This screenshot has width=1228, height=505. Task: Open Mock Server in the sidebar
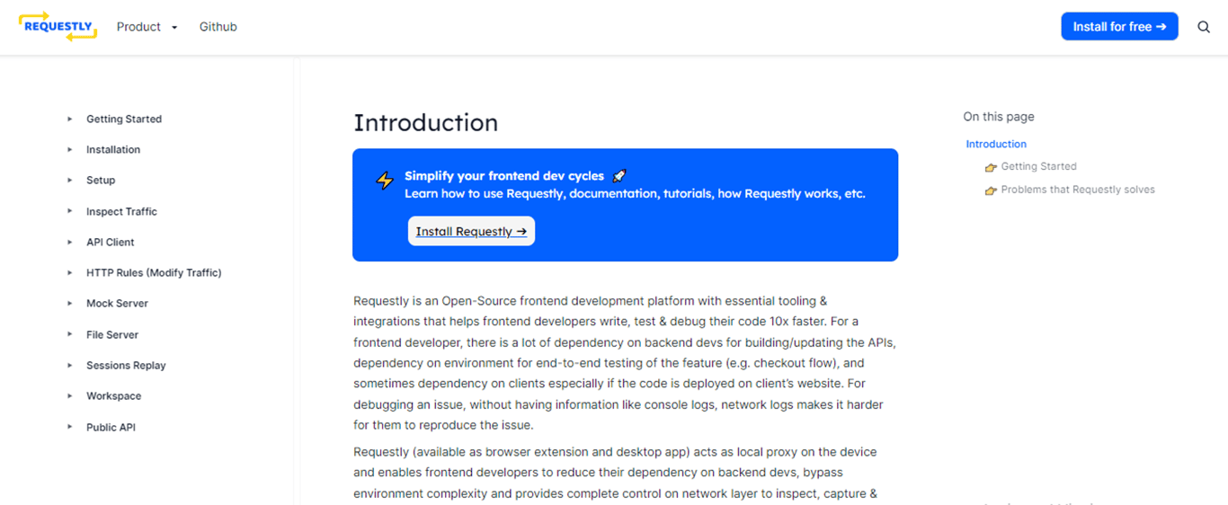[x=117, y=303]
